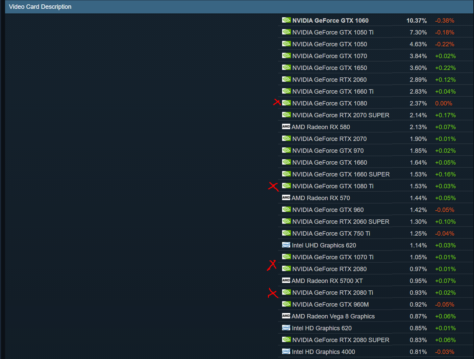Click the +0.10% change for RTX 2060 SUPER
Screen dimensions: 474x359
(x=445, y=222)
